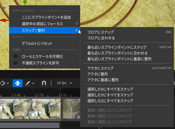Expand the dropdown arrow beside the pencil tool
Image resolution: width=175 pixels, height=129 pixels.
[33, 83]
